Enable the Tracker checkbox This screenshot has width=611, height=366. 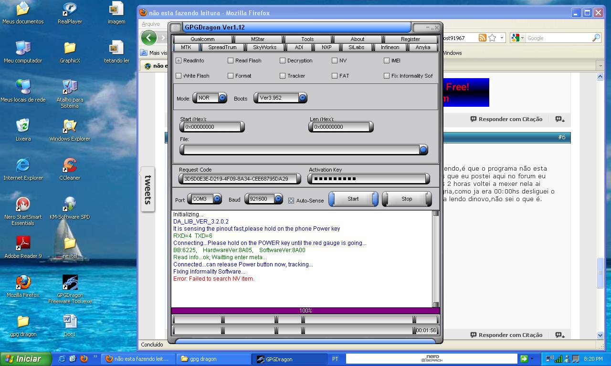pyautogui.click(x=283, y=76)
